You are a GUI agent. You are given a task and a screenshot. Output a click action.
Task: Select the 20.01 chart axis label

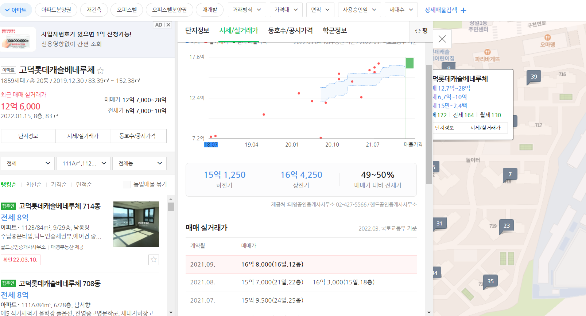point(292,145)
